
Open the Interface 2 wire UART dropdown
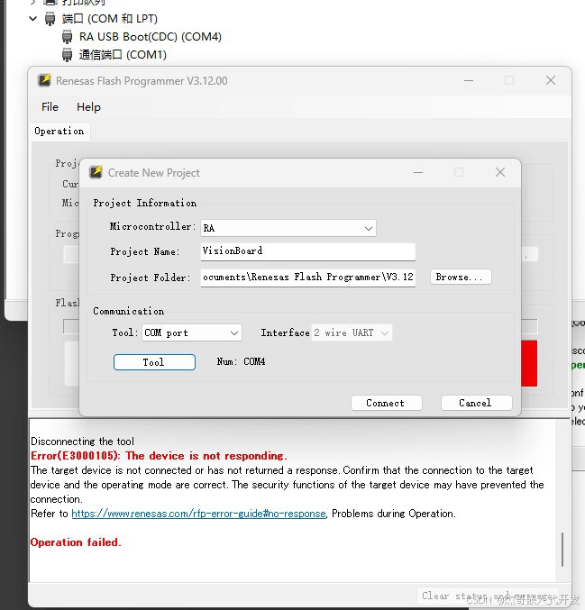[x=352, y=332]
